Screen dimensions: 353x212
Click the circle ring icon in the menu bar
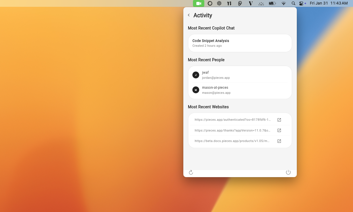(x=210, y=3)
